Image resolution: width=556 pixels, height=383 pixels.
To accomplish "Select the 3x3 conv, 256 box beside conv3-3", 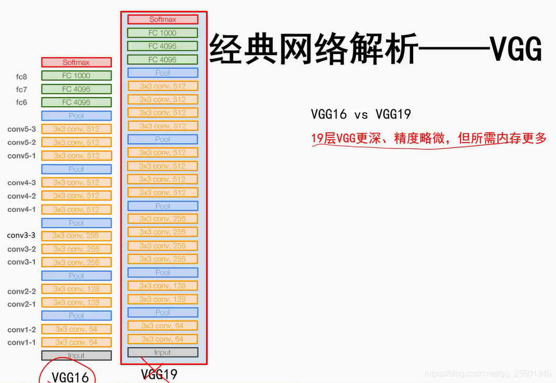I will (x=76, y=236).
